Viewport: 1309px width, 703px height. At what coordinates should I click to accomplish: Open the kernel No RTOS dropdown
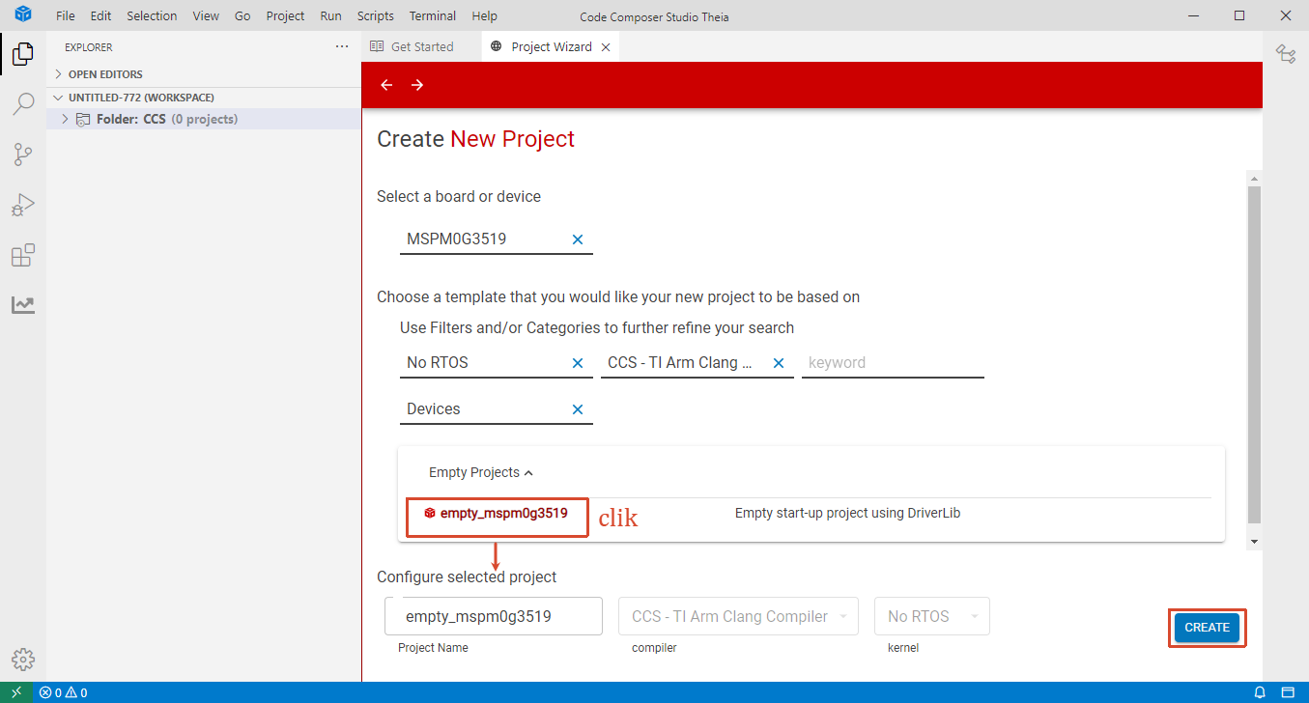[x=931, y=616]
